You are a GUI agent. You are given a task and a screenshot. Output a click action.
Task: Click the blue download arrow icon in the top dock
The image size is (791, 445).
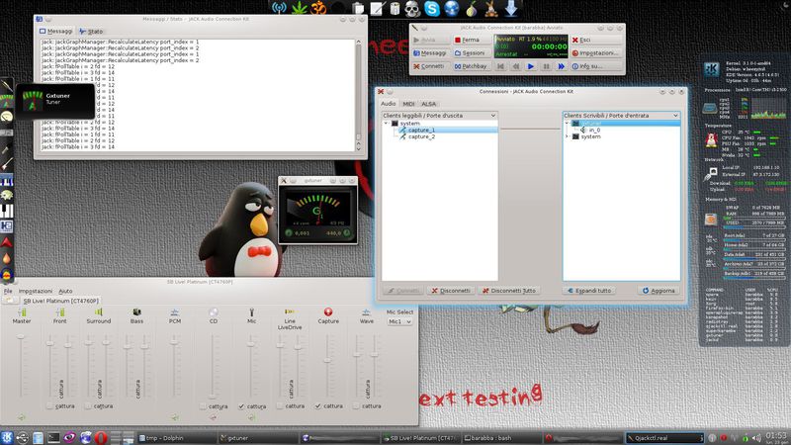[511, 8]
